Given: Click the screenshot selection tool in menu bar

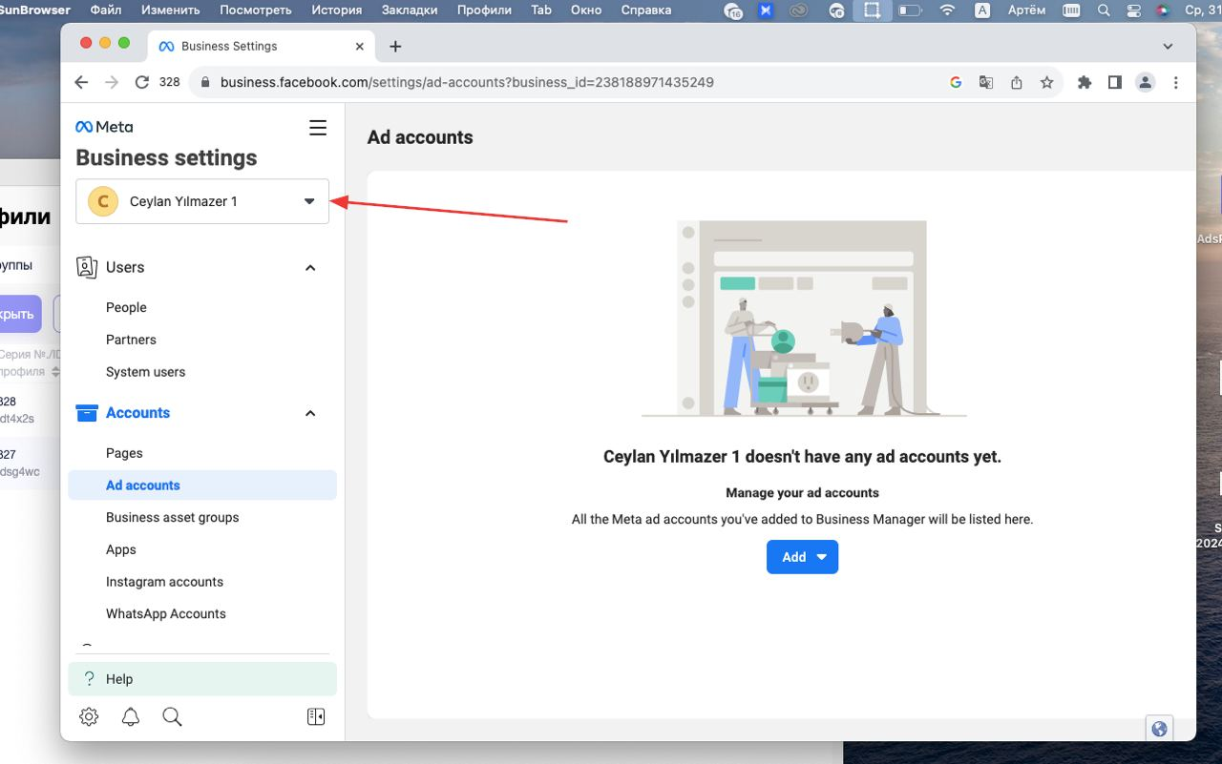Looking at the screenshot, I should pos(871,10).
